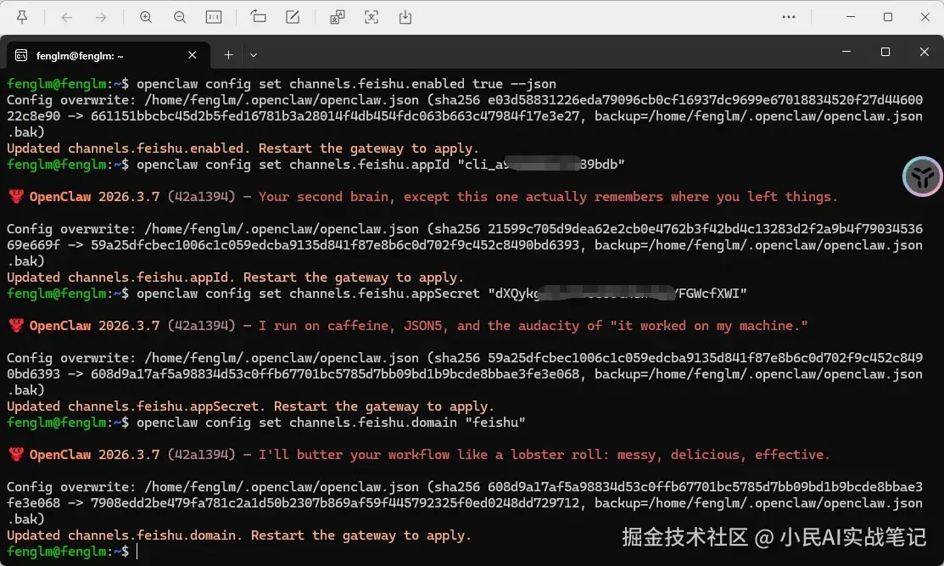Screen dimensions: 944x566
Task: Close the terminal window
Action: [x=924, y=52]
